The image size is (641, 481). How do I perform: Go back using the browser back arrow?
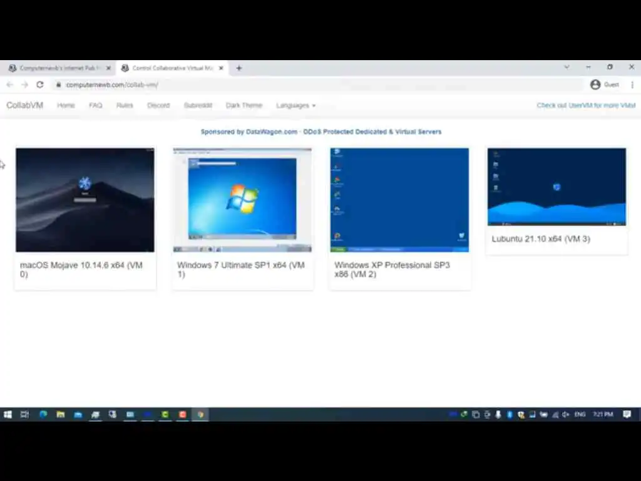click(10, 85)
